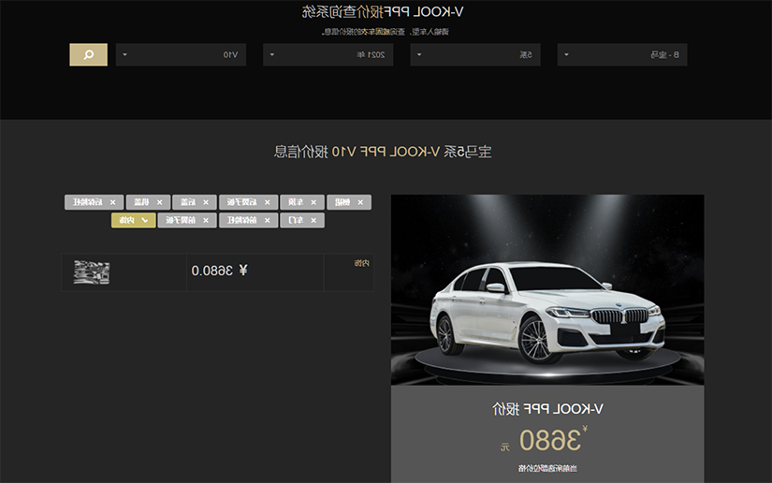Open the V10 film model dropdown

pyautogui.click(x=181, y=54)
